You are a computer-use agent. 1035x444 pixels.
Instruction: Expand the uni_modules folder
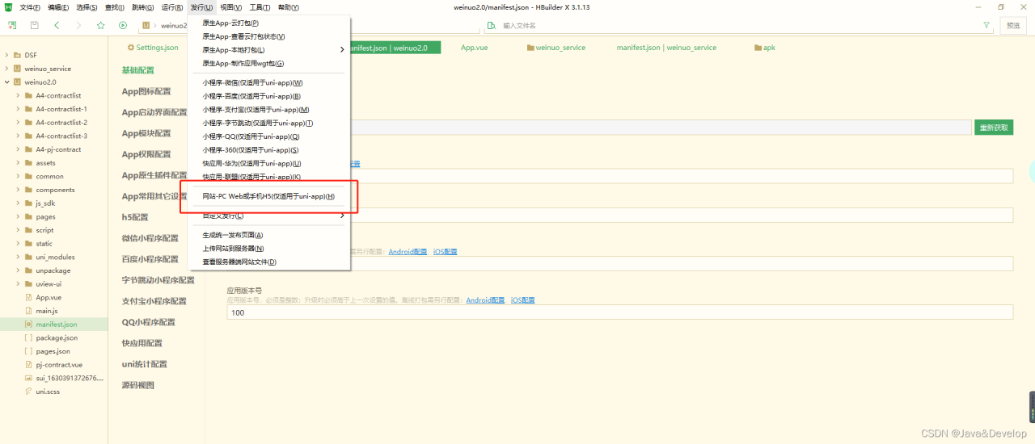coord(18,257)
